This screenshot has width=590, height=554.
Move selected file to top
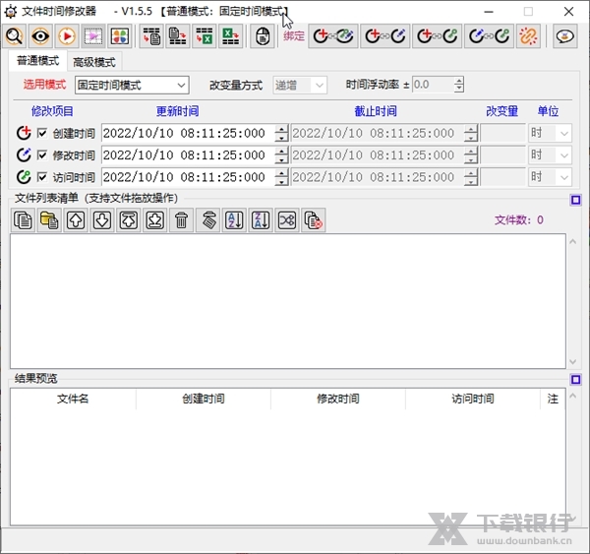128,220
